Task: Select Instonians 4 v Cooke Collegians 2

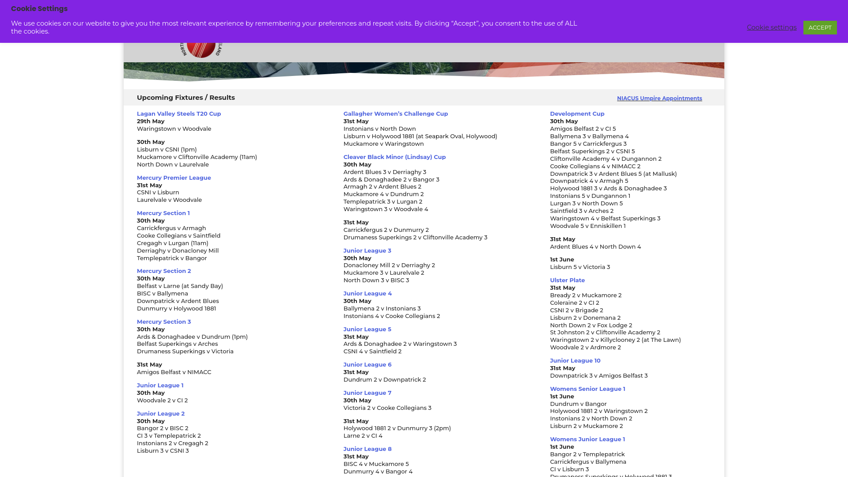Action: (x=392, y=316)
